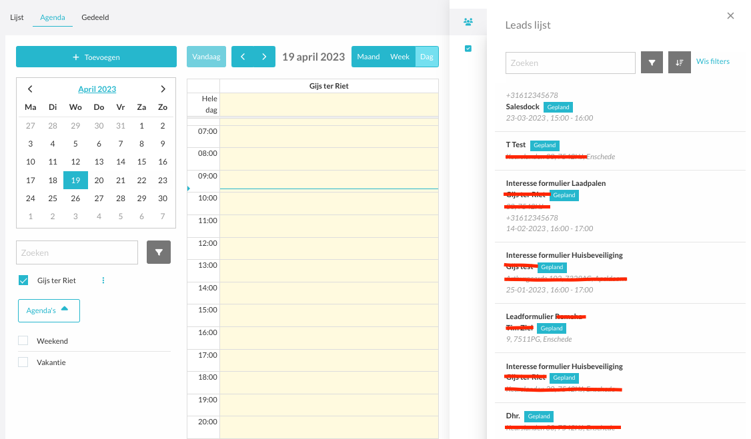Image resolution: width=751 pixels, height=439 pixels.
Task: Click the Toevoegen button
Action: [96, 57]
